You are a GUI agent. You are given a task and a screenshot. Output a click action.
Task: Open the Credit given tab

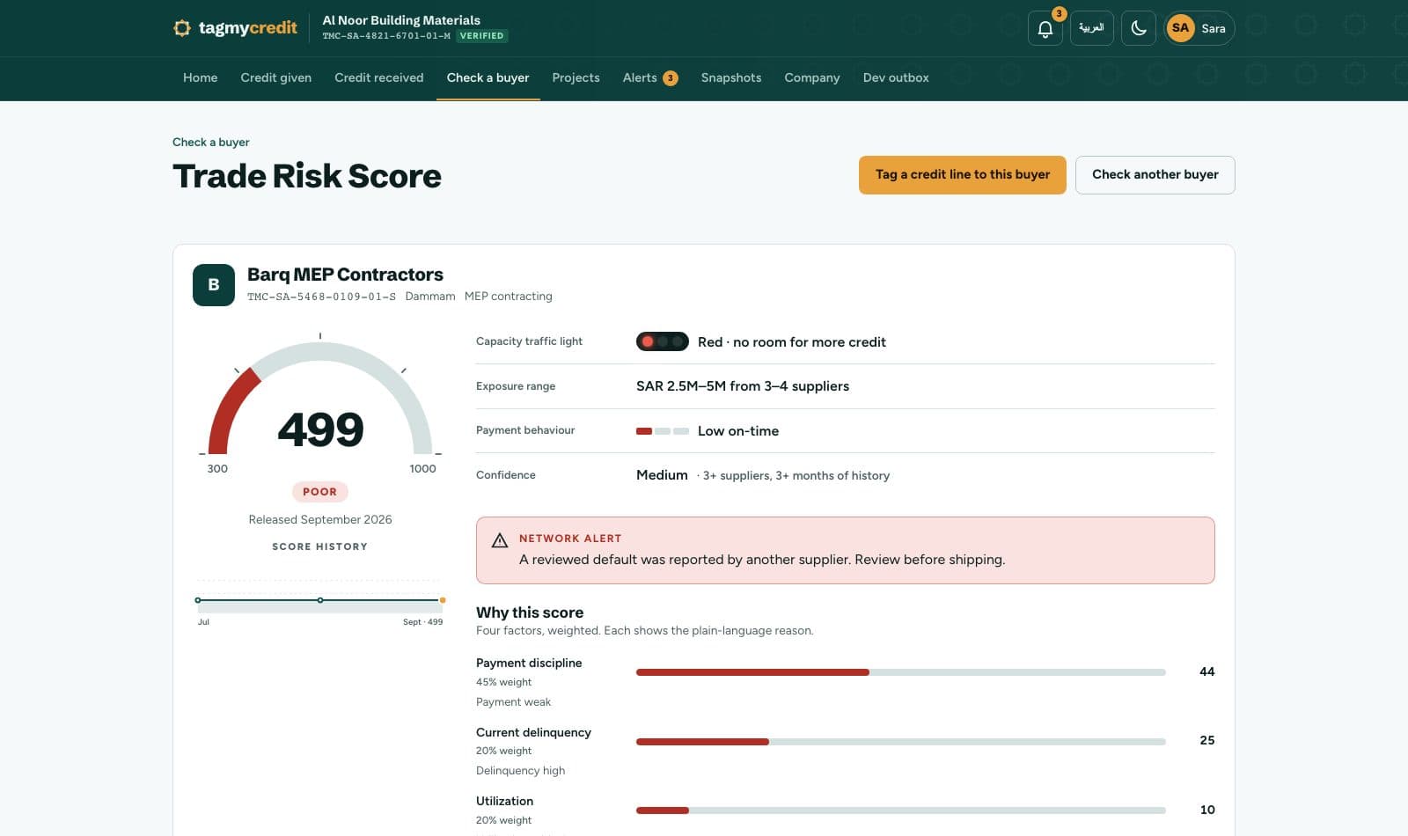(275, 77)
